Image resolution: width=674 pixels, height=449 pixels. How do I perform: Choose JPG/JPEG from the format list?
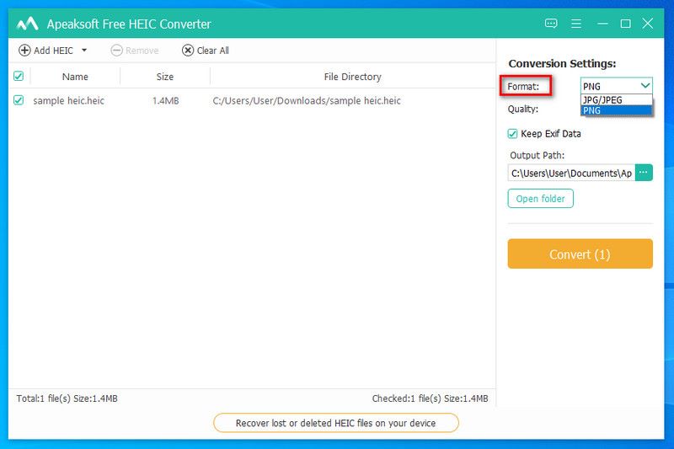(x=616, y=100)
